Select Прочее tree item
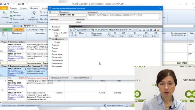The width and height of the screenshot is (195, 110). click(x=55, y=48)
